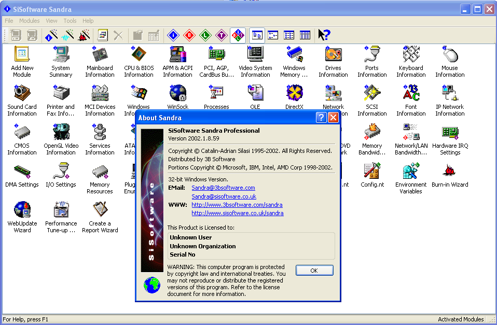Open the Keyboard Information module
This screenshot has height=325, width=497.
click(x=411, y=54)
